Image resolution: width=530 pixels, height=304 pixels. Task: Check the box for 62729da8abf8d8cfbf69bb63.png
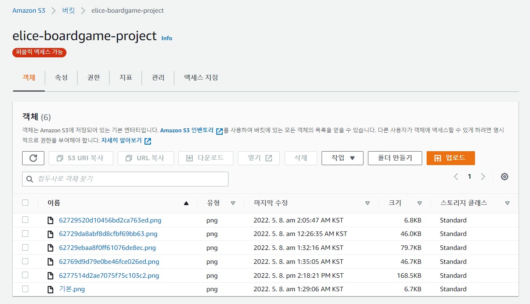[25, 234]
